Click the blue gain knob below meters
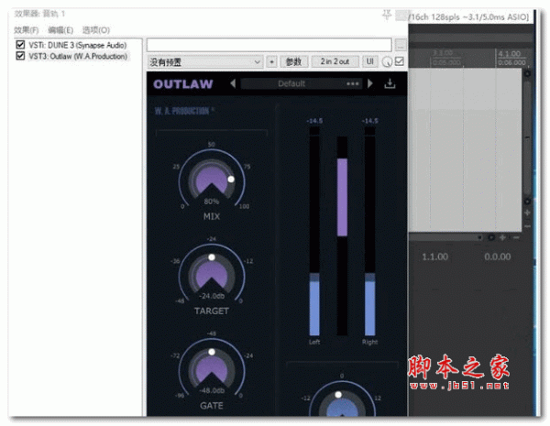Image resolution: width=550 pixels, height=426 pixels. click(x=342, y=405)
